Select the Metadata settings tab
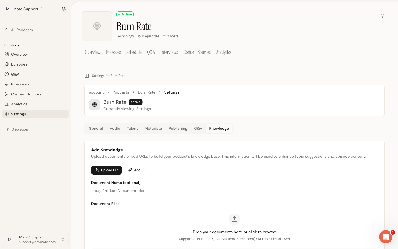 153,128
